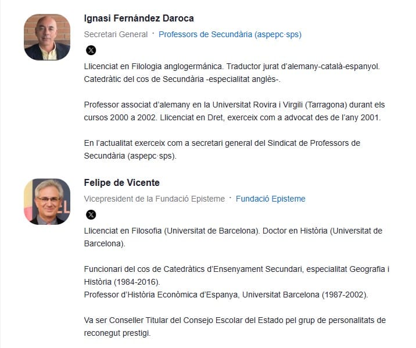Image resolution: width=416 pixels, height=348 pixels.
Task: Click the Vicepresident de la Fundació Episteme label
Action: pyautogui.click(x=154, y=199)
